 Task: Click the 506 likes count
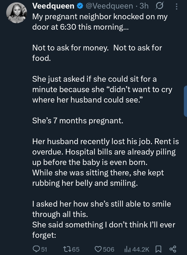point(109,249)
